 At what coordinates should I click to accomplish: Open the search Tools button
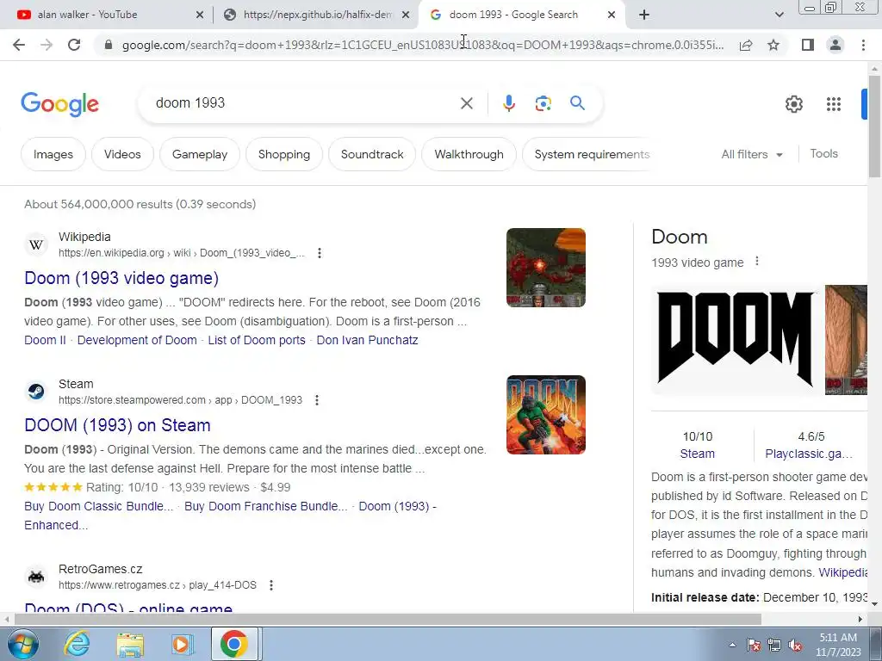pyautogui.click(x=823, y=153)
